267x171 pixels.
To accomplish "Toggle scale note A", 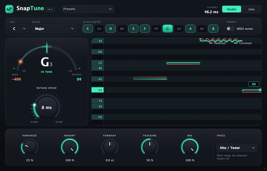I will click(190, 28).
